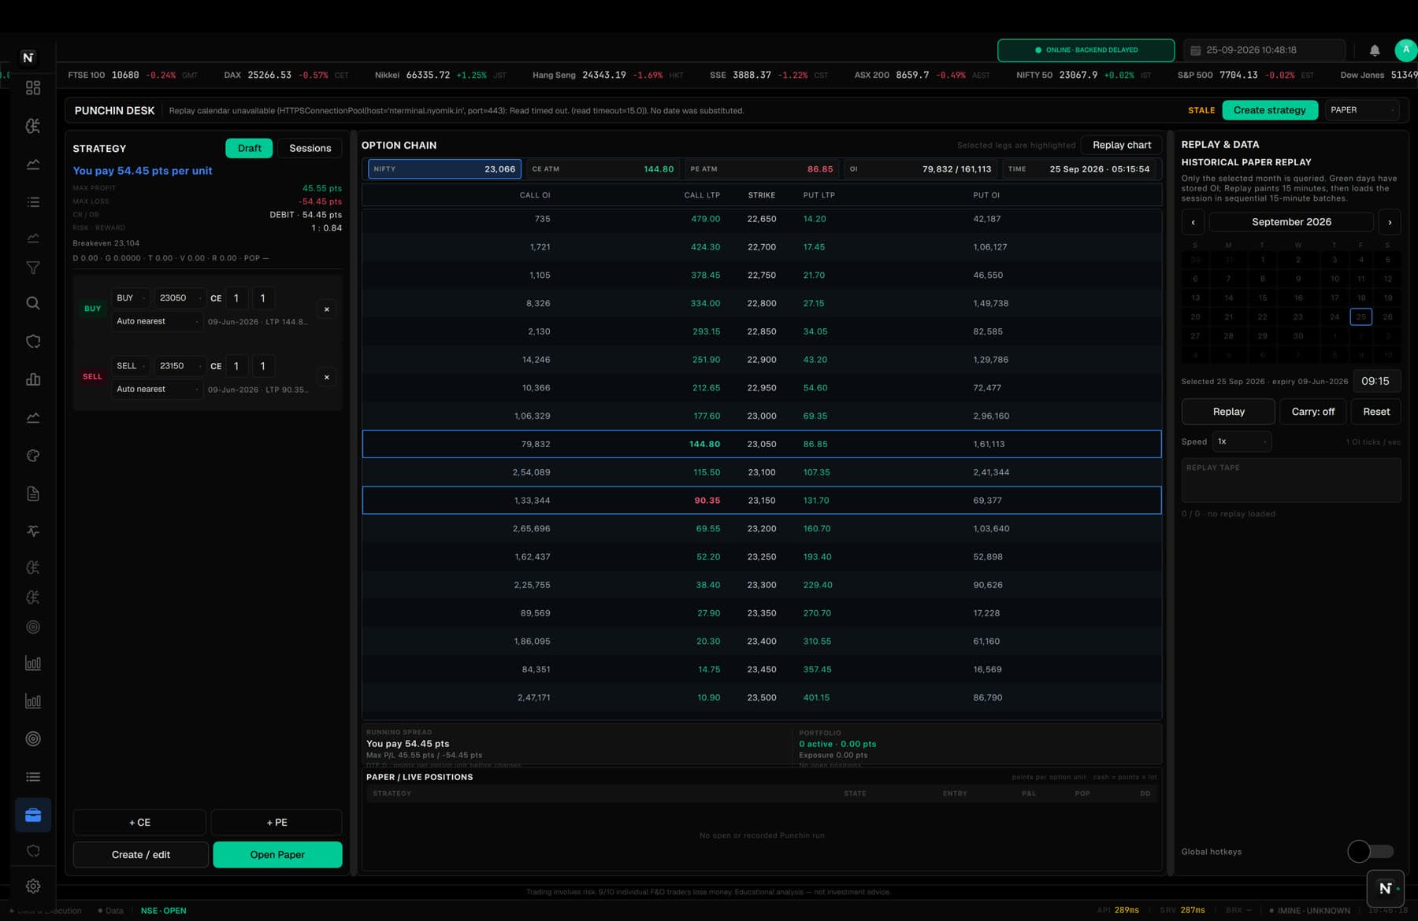Click the calendar icon beside date 25-09-2026
The width and height of the screenshot is (1418, 921).
(x=1196, y=50)
